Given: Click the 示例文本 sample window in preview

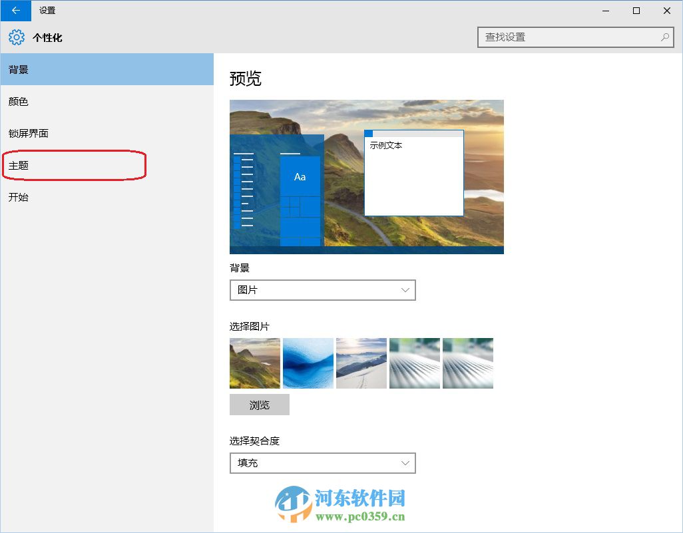Looking at the screenshot, I should click(413, 172).
